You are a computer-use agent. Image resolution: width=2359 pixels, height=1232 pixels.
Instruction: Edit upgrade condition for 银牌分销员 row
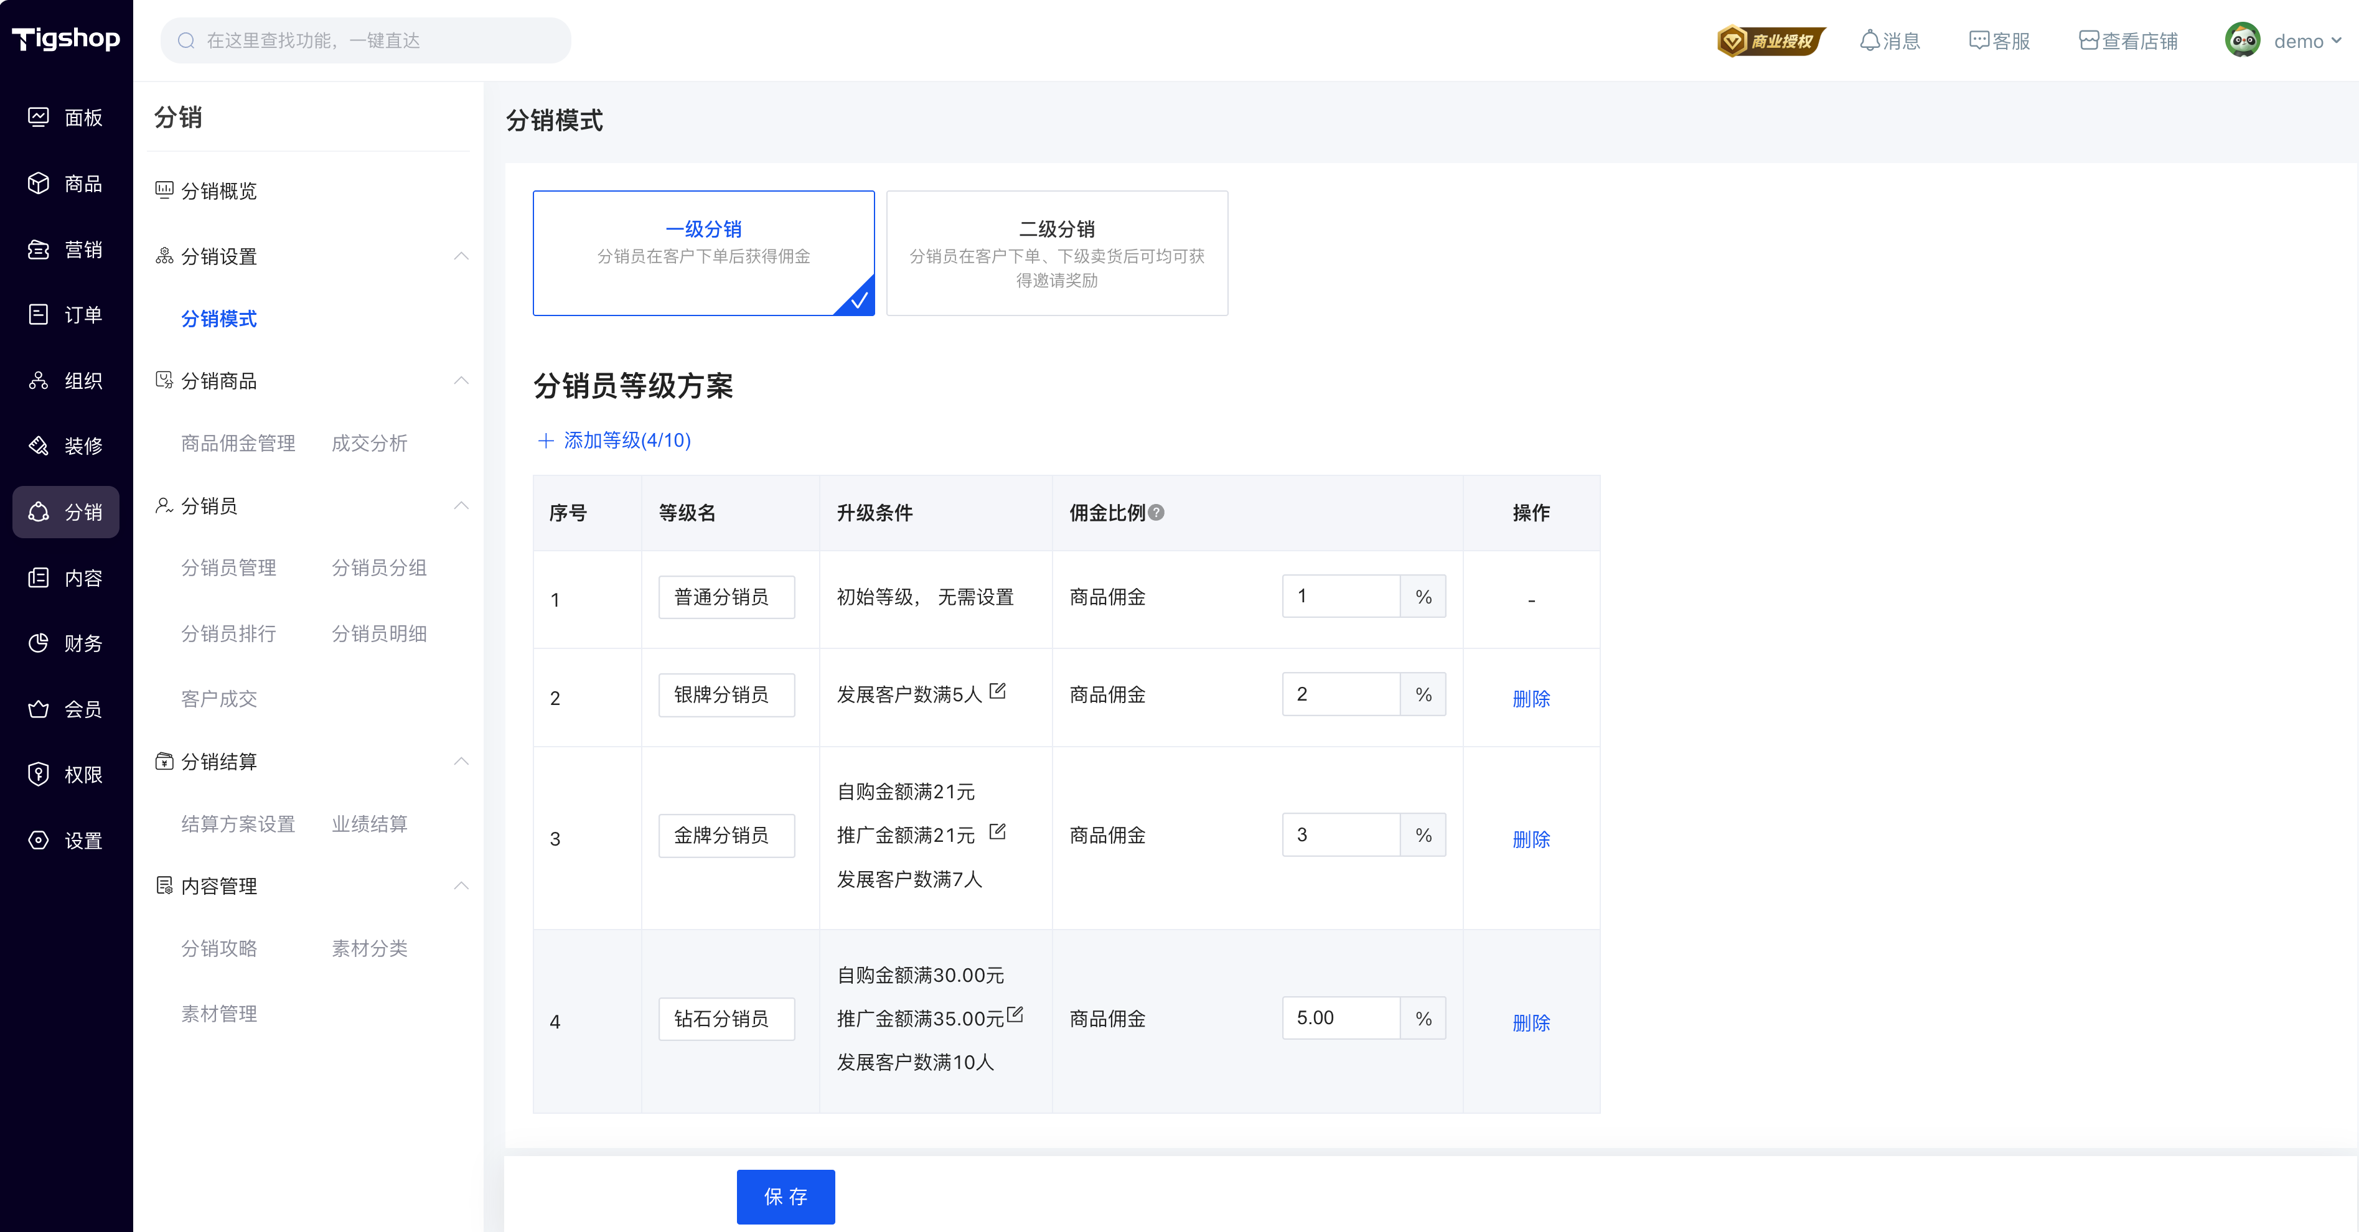997,691
